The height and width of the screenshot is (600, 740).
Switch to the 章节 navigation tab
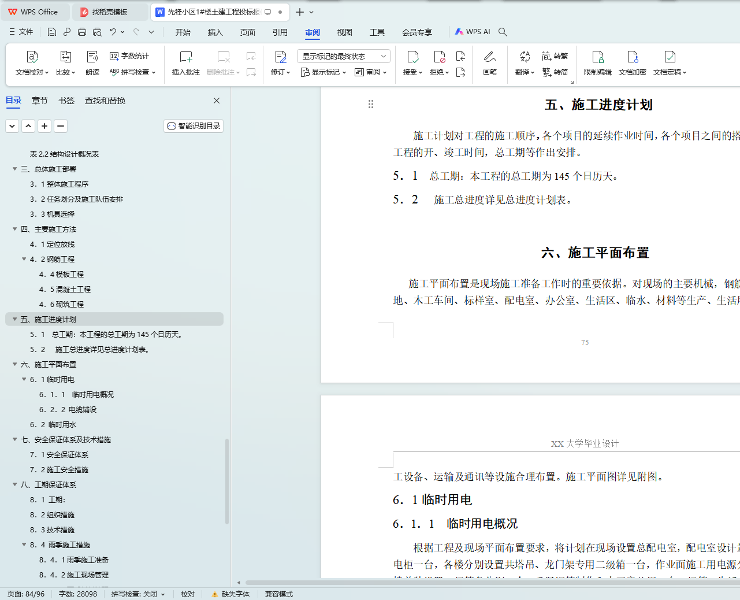[40, 101]
